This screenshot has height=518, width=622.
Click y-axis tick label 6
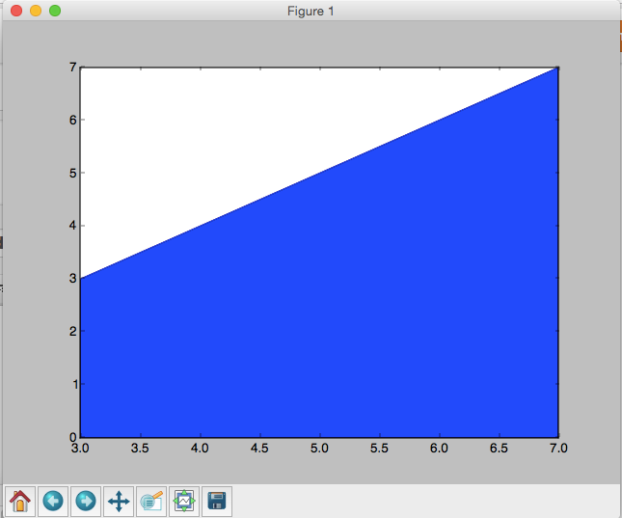(72, 120)
